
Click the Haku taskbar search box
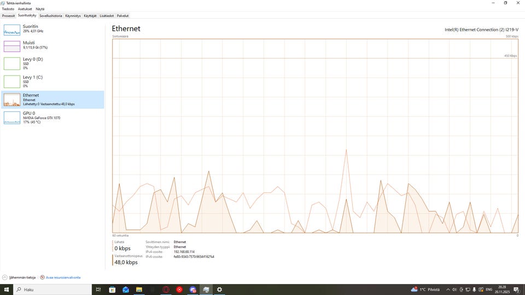[52, 290]
